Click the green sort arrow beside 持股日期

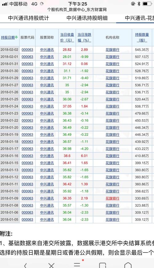(x=16, y=37)
